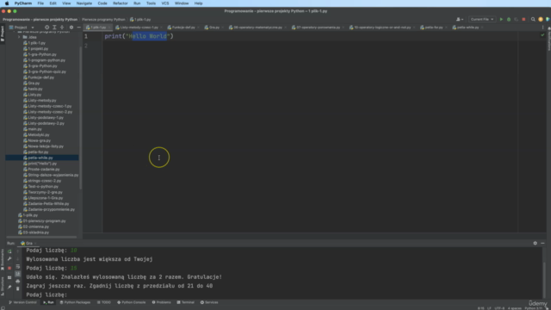Image resolution: width=551 pixels, height=310 pixels.
Task: Switch to petla-for.py editor tab
Action: (434, 27)
